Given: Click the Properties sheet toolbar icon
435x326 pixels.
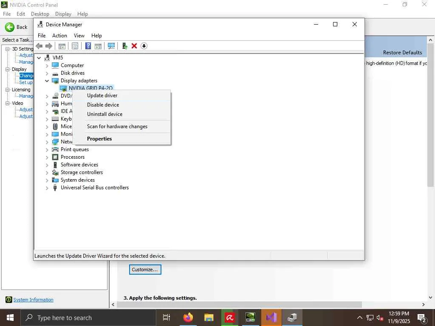Looking at the screenshot, I should 75,46.
